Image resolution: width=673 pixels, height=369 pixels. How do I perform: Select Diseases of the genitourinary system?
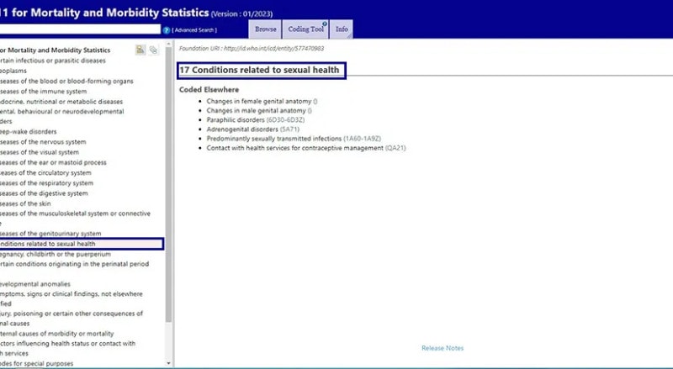pyautogui.click(x=52, y=233)
